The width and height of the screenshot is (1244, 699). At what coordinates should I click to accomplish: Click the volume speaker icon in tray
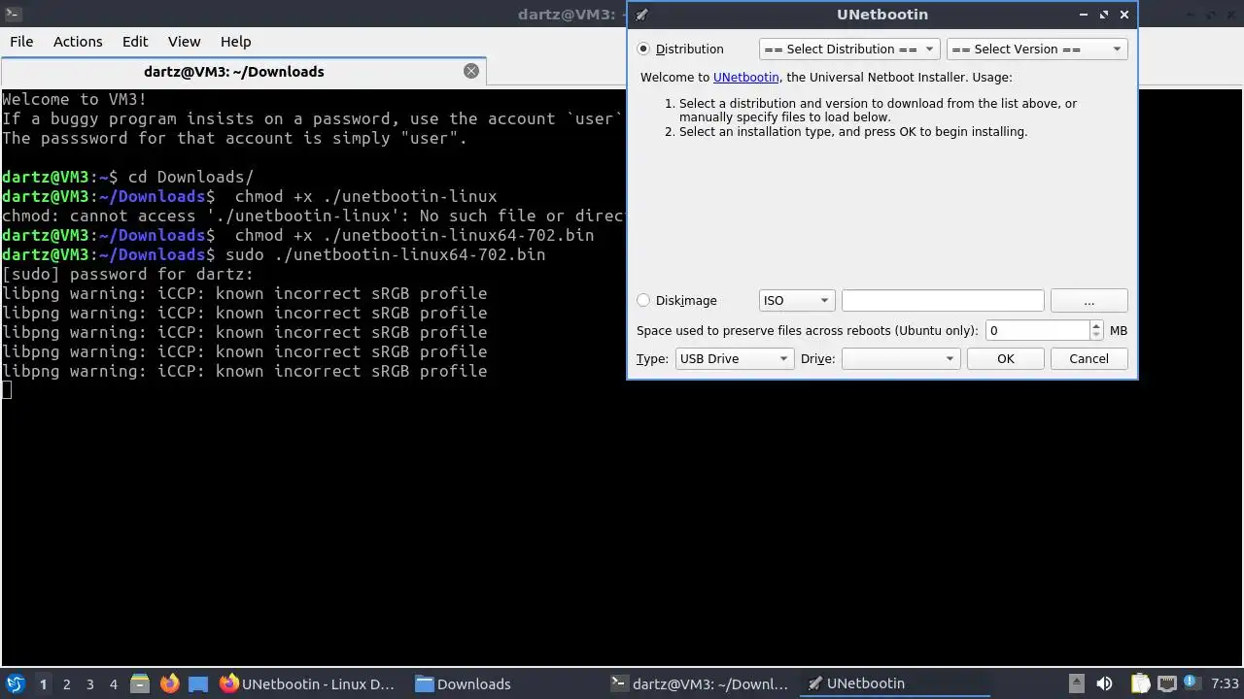coord(1104,683)
